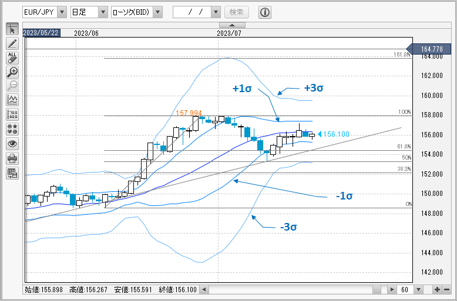The width and height of the screenshot is (457, 301).
Task: Click the 50% Fibonacci level label
Action: pos(406,157)
